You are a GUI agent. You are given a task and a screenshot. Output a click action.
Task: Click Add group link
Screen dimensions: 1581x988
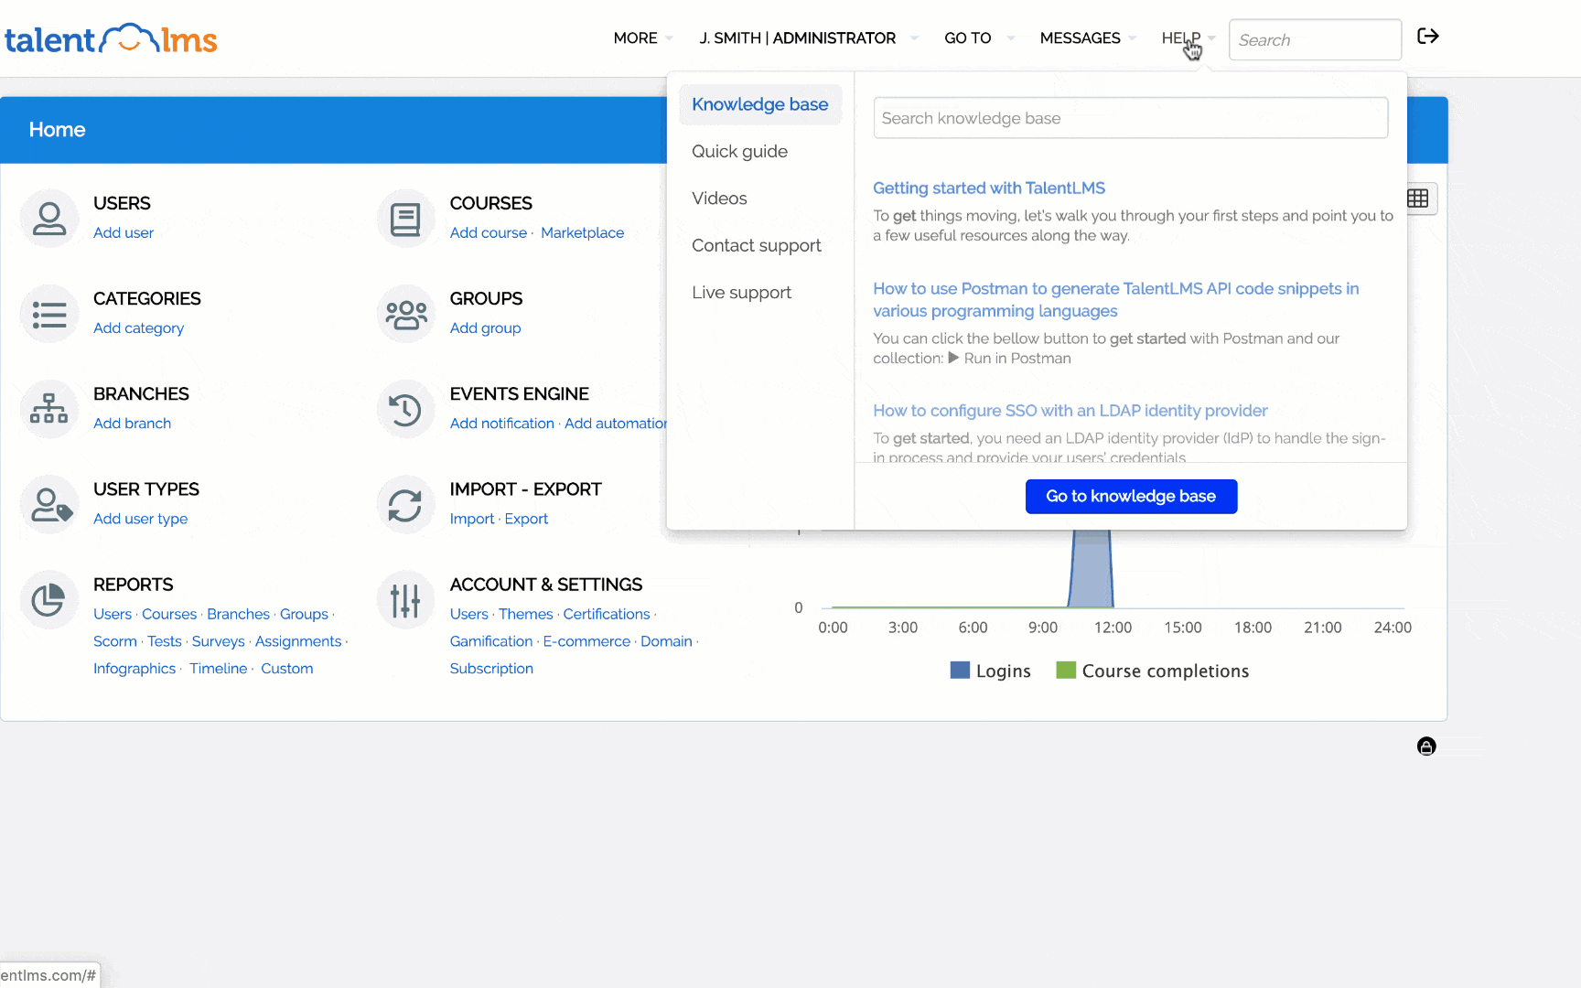pyautogui.click(x=485, y=328)
